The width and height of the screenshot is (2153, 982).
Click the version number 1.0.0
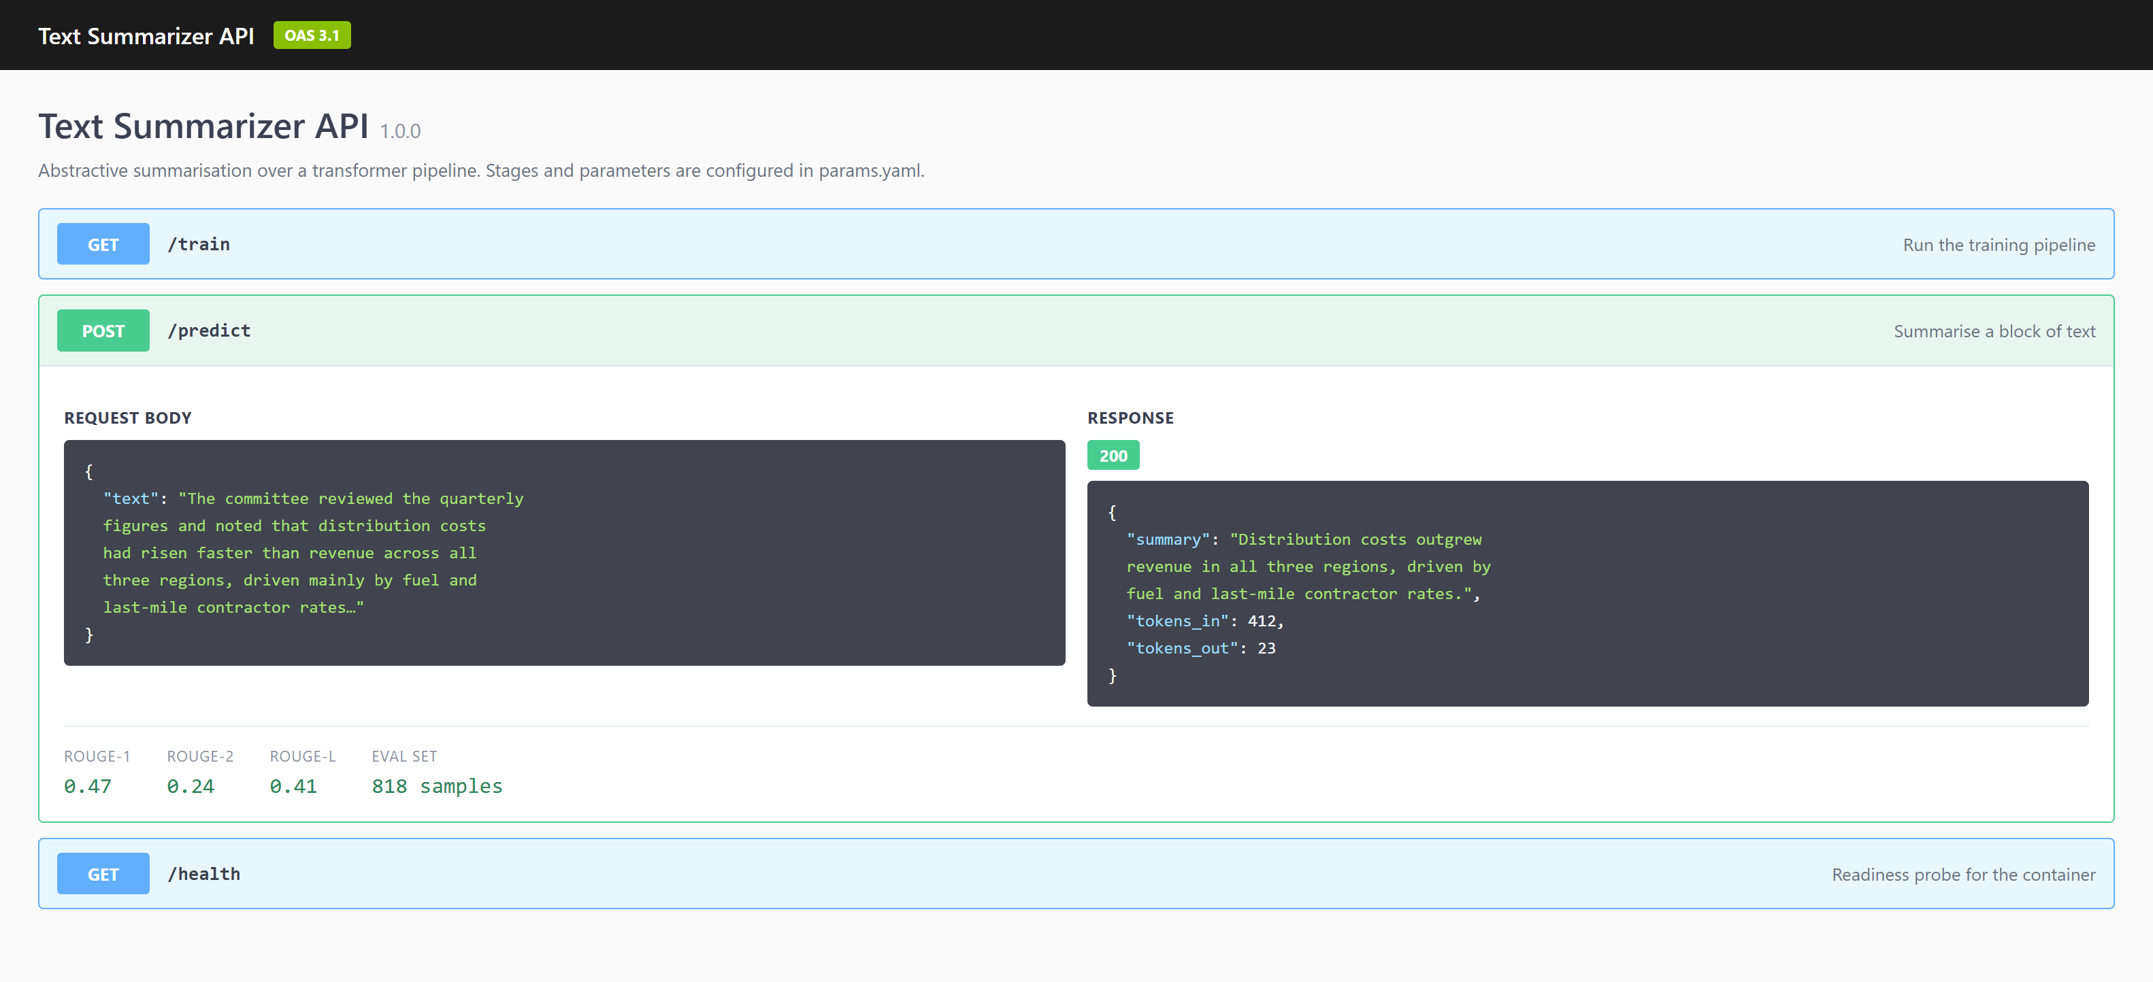[x=400, y=131]
